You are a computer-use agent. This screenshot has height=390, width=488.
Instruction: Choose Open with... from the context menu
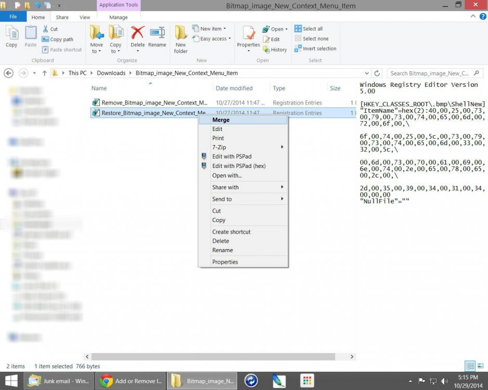[x=243, y=175]
